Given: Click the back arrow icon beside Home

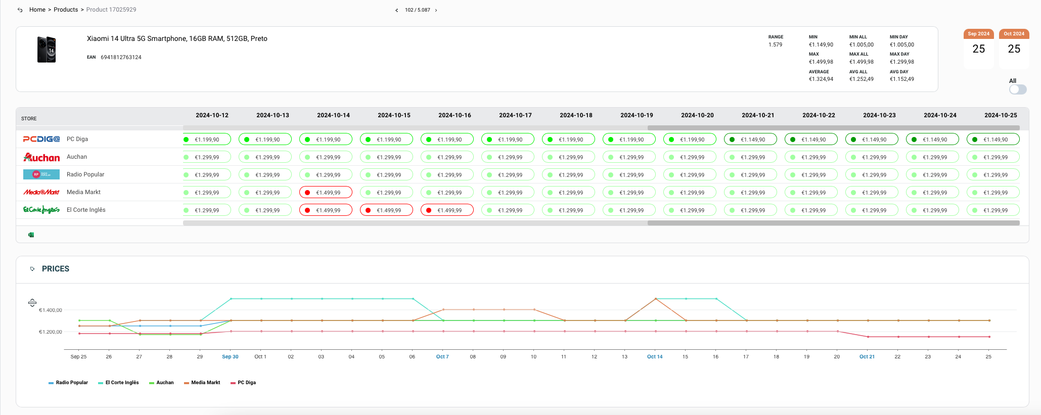Looking at the screenshot, I should pyautogui.click(x=20, y=10).
